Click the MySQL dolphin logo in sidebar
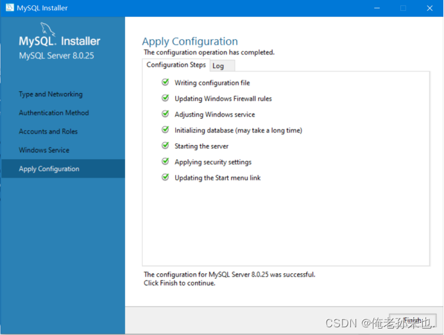Image resolution: width=444 pixels, height=335 pixels. [x=47, y=29]
